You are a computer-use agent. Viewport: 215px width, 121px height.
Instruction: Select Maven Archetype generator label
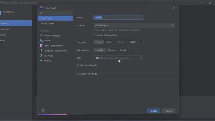click(52, 36)
